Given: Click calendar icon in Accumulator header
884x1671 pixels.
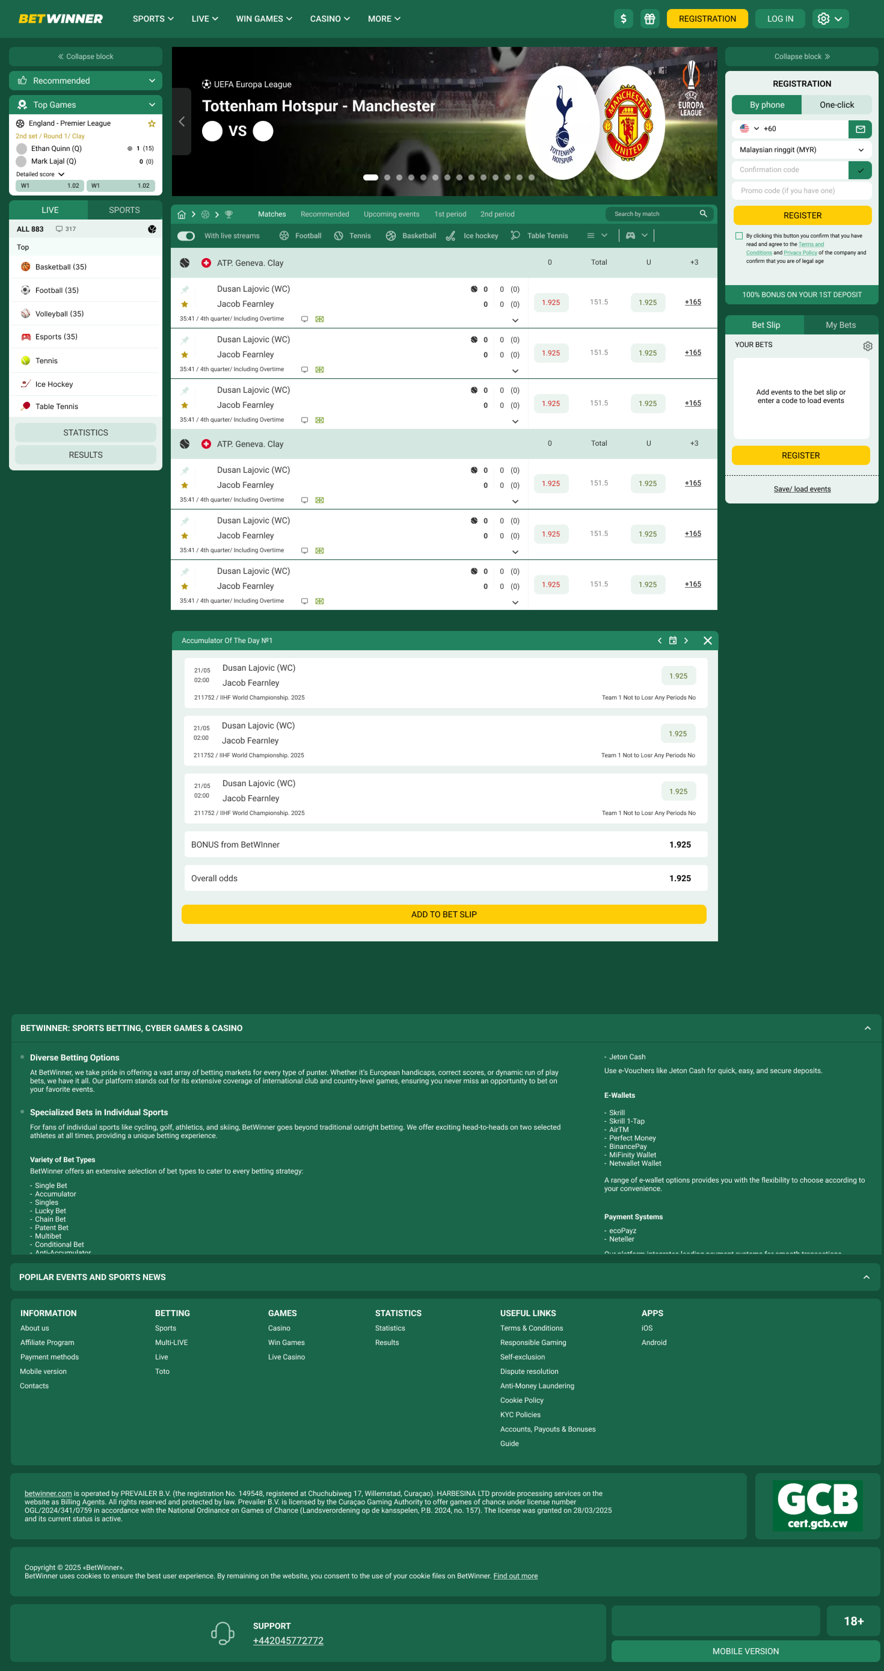Looking at the screenshot, I should click(x=673, y=641).
